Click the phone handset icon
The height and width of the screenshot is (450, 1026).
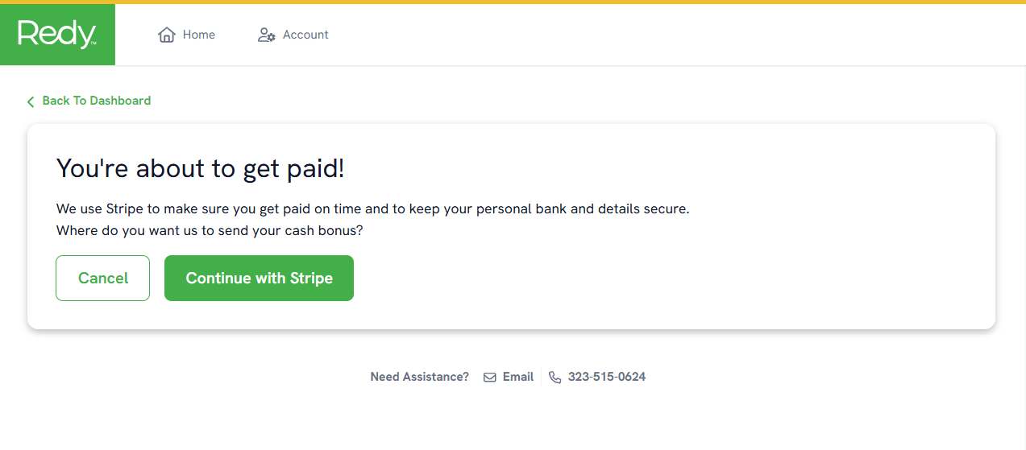click(x=555, y=377)
